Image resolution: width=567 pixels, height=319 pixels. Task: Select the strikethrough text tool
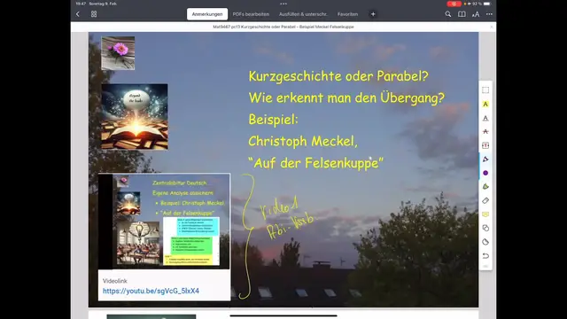click(x=485, y=132)
